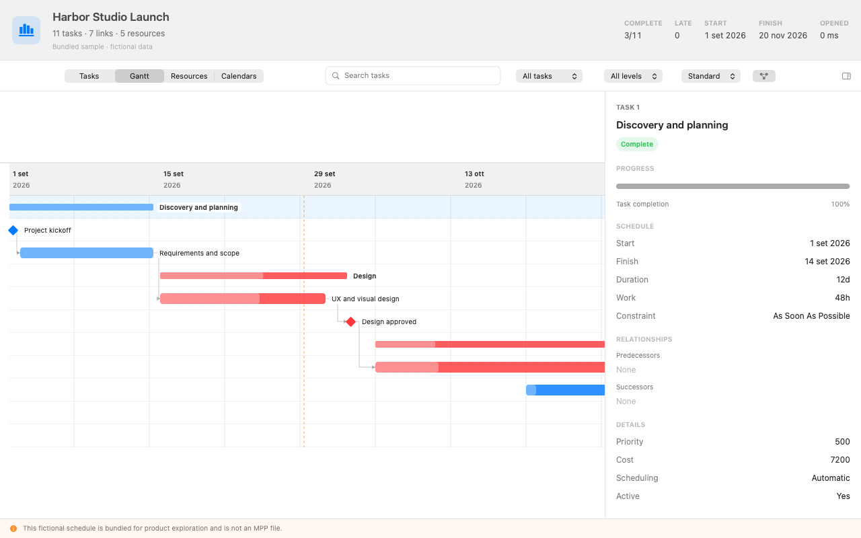Click the Complete status badge
861x538 pixels.
[x=637, y=144]
